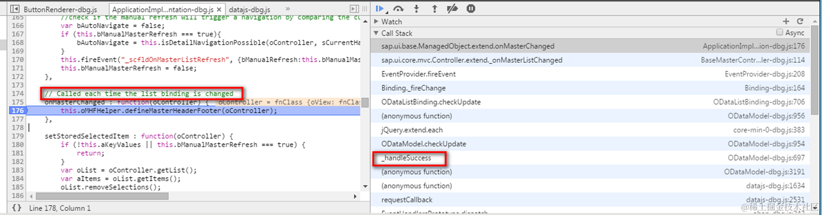Set breakpoint on line 170 gutter
This screenshot has width=822, height=215.
(18, 60)
